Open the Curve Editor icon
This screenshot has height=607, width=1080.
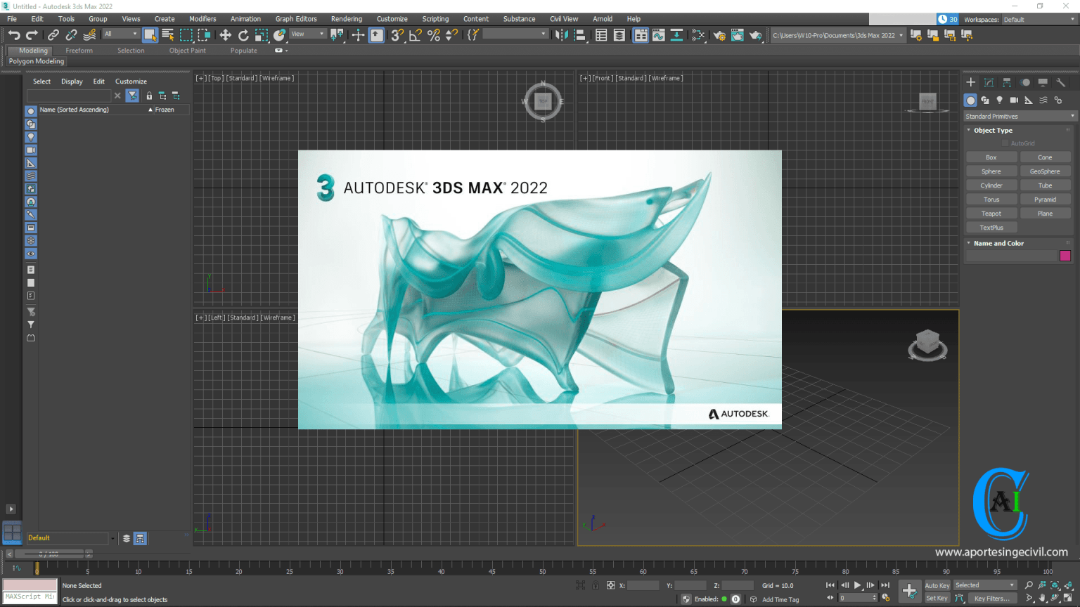point(658,35)
